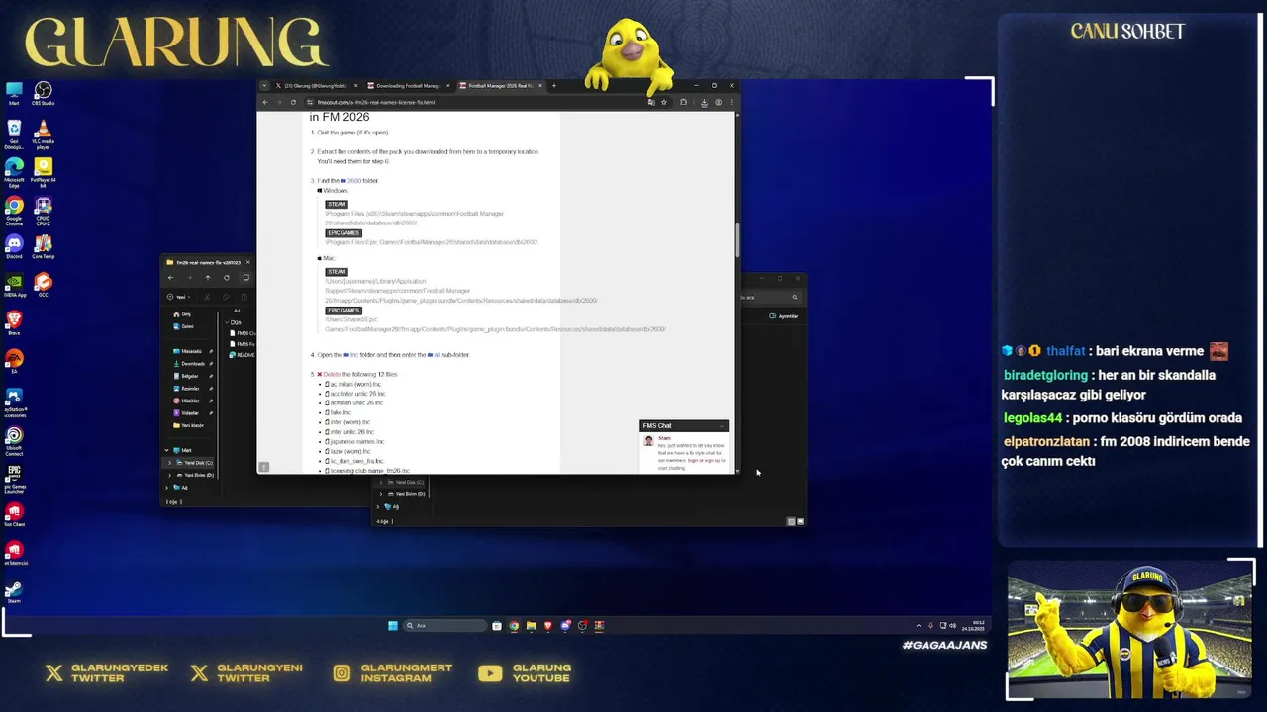Click the login link in FMS Chat

click(x=693, y=460)
